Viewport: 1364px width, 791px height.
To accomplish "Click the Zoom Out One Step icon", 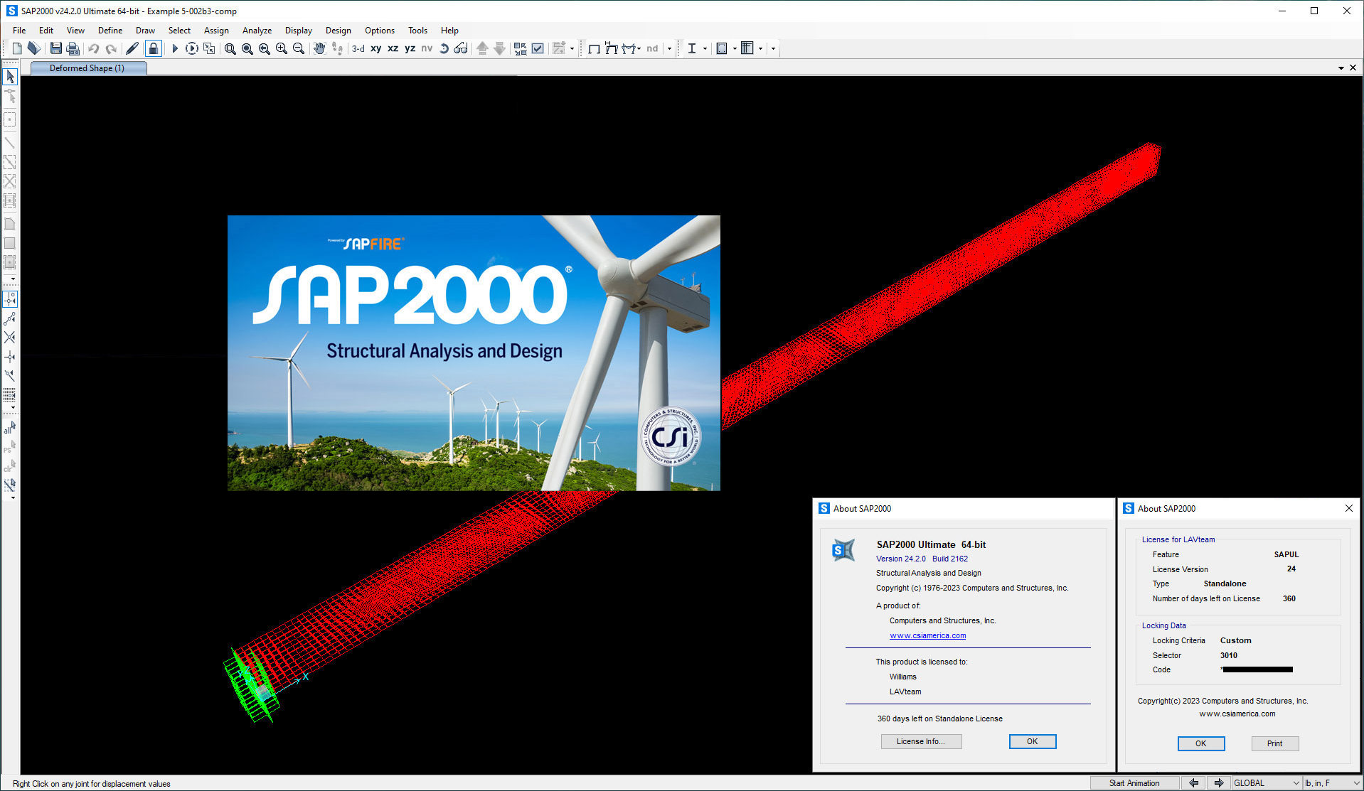I will pyautogui.click(x=299, y=48).
